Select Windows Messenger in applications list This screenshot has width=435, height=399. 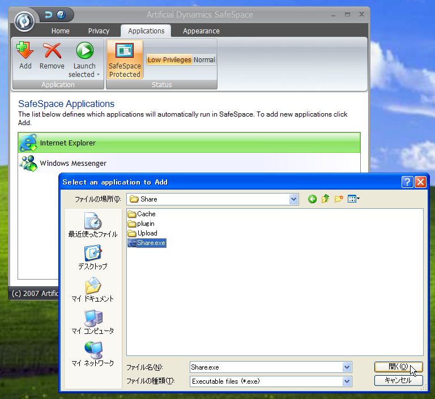(189, 163)
